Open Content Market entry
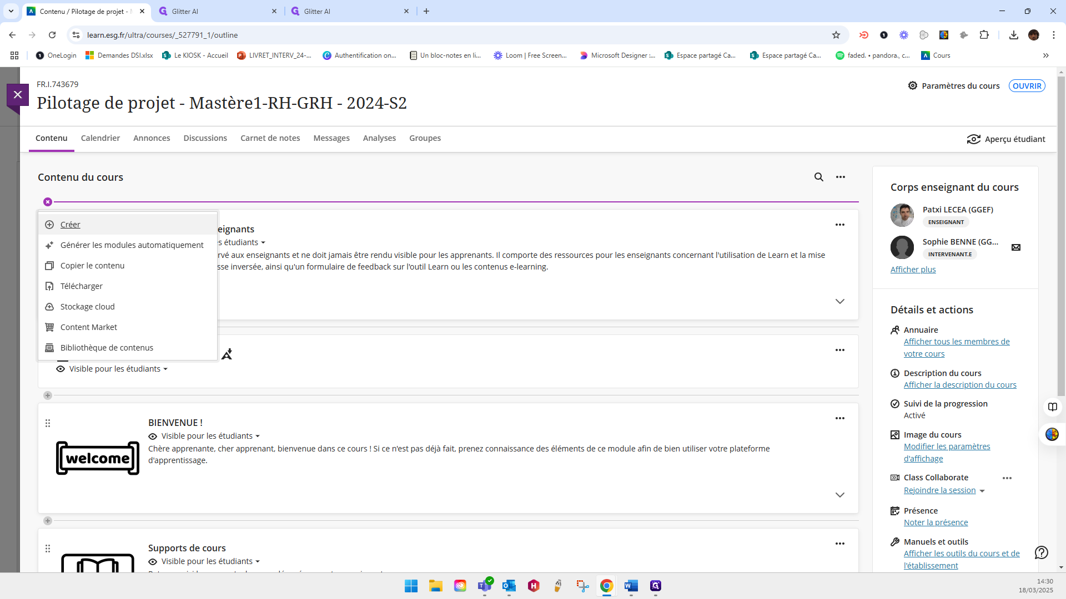 click(x=127, y=327)
